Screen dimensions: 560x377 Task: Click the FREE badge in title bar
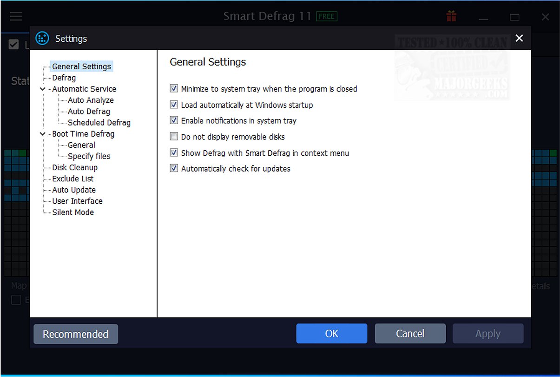pyautogui.click(x=327, y=16)
